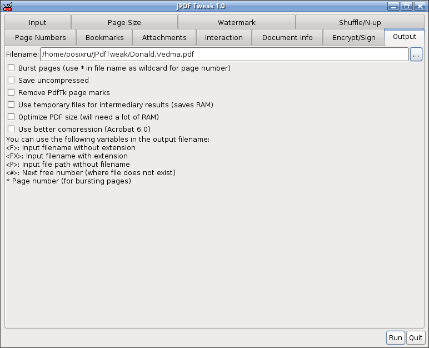Select the Document Info tab
The height and width of the screenshot is (348, 429).
tap(287, 37)
